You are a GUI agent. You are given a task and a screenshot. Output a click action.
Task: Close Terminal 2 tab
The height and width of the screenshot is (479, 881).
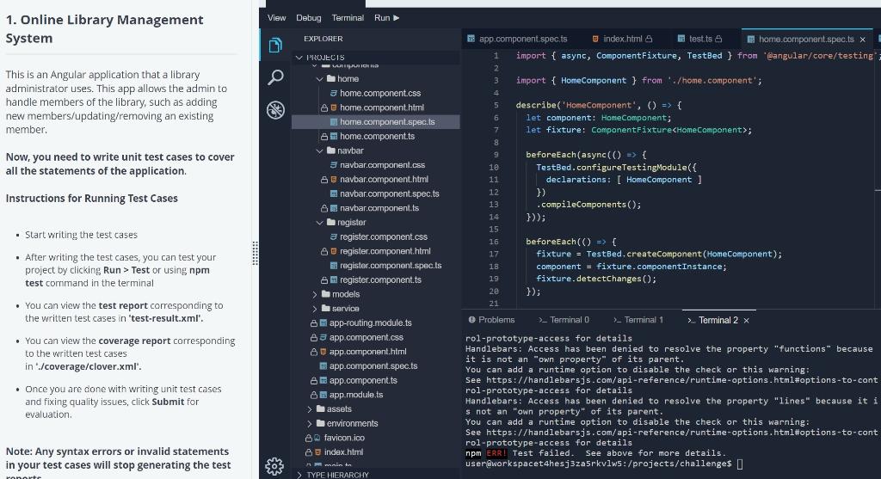pos(746,321)
